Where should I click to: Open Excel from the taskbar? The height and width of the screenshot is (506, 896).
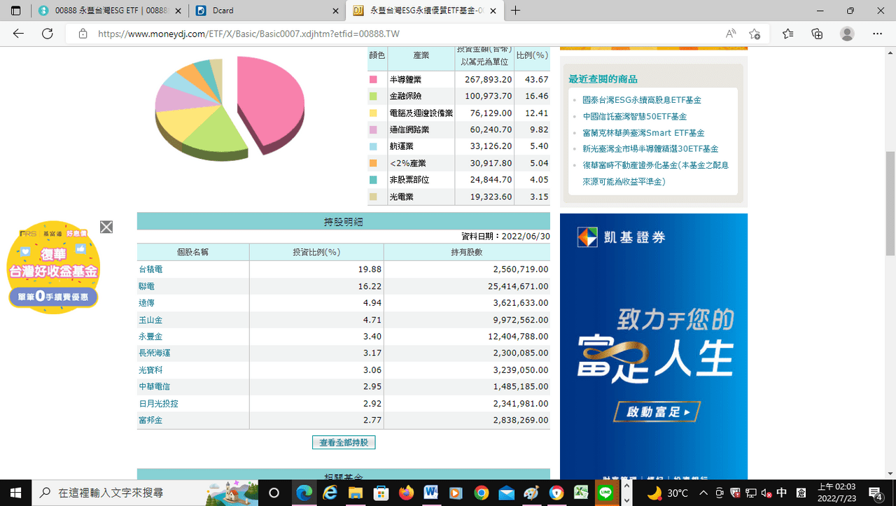click(581, 493)
